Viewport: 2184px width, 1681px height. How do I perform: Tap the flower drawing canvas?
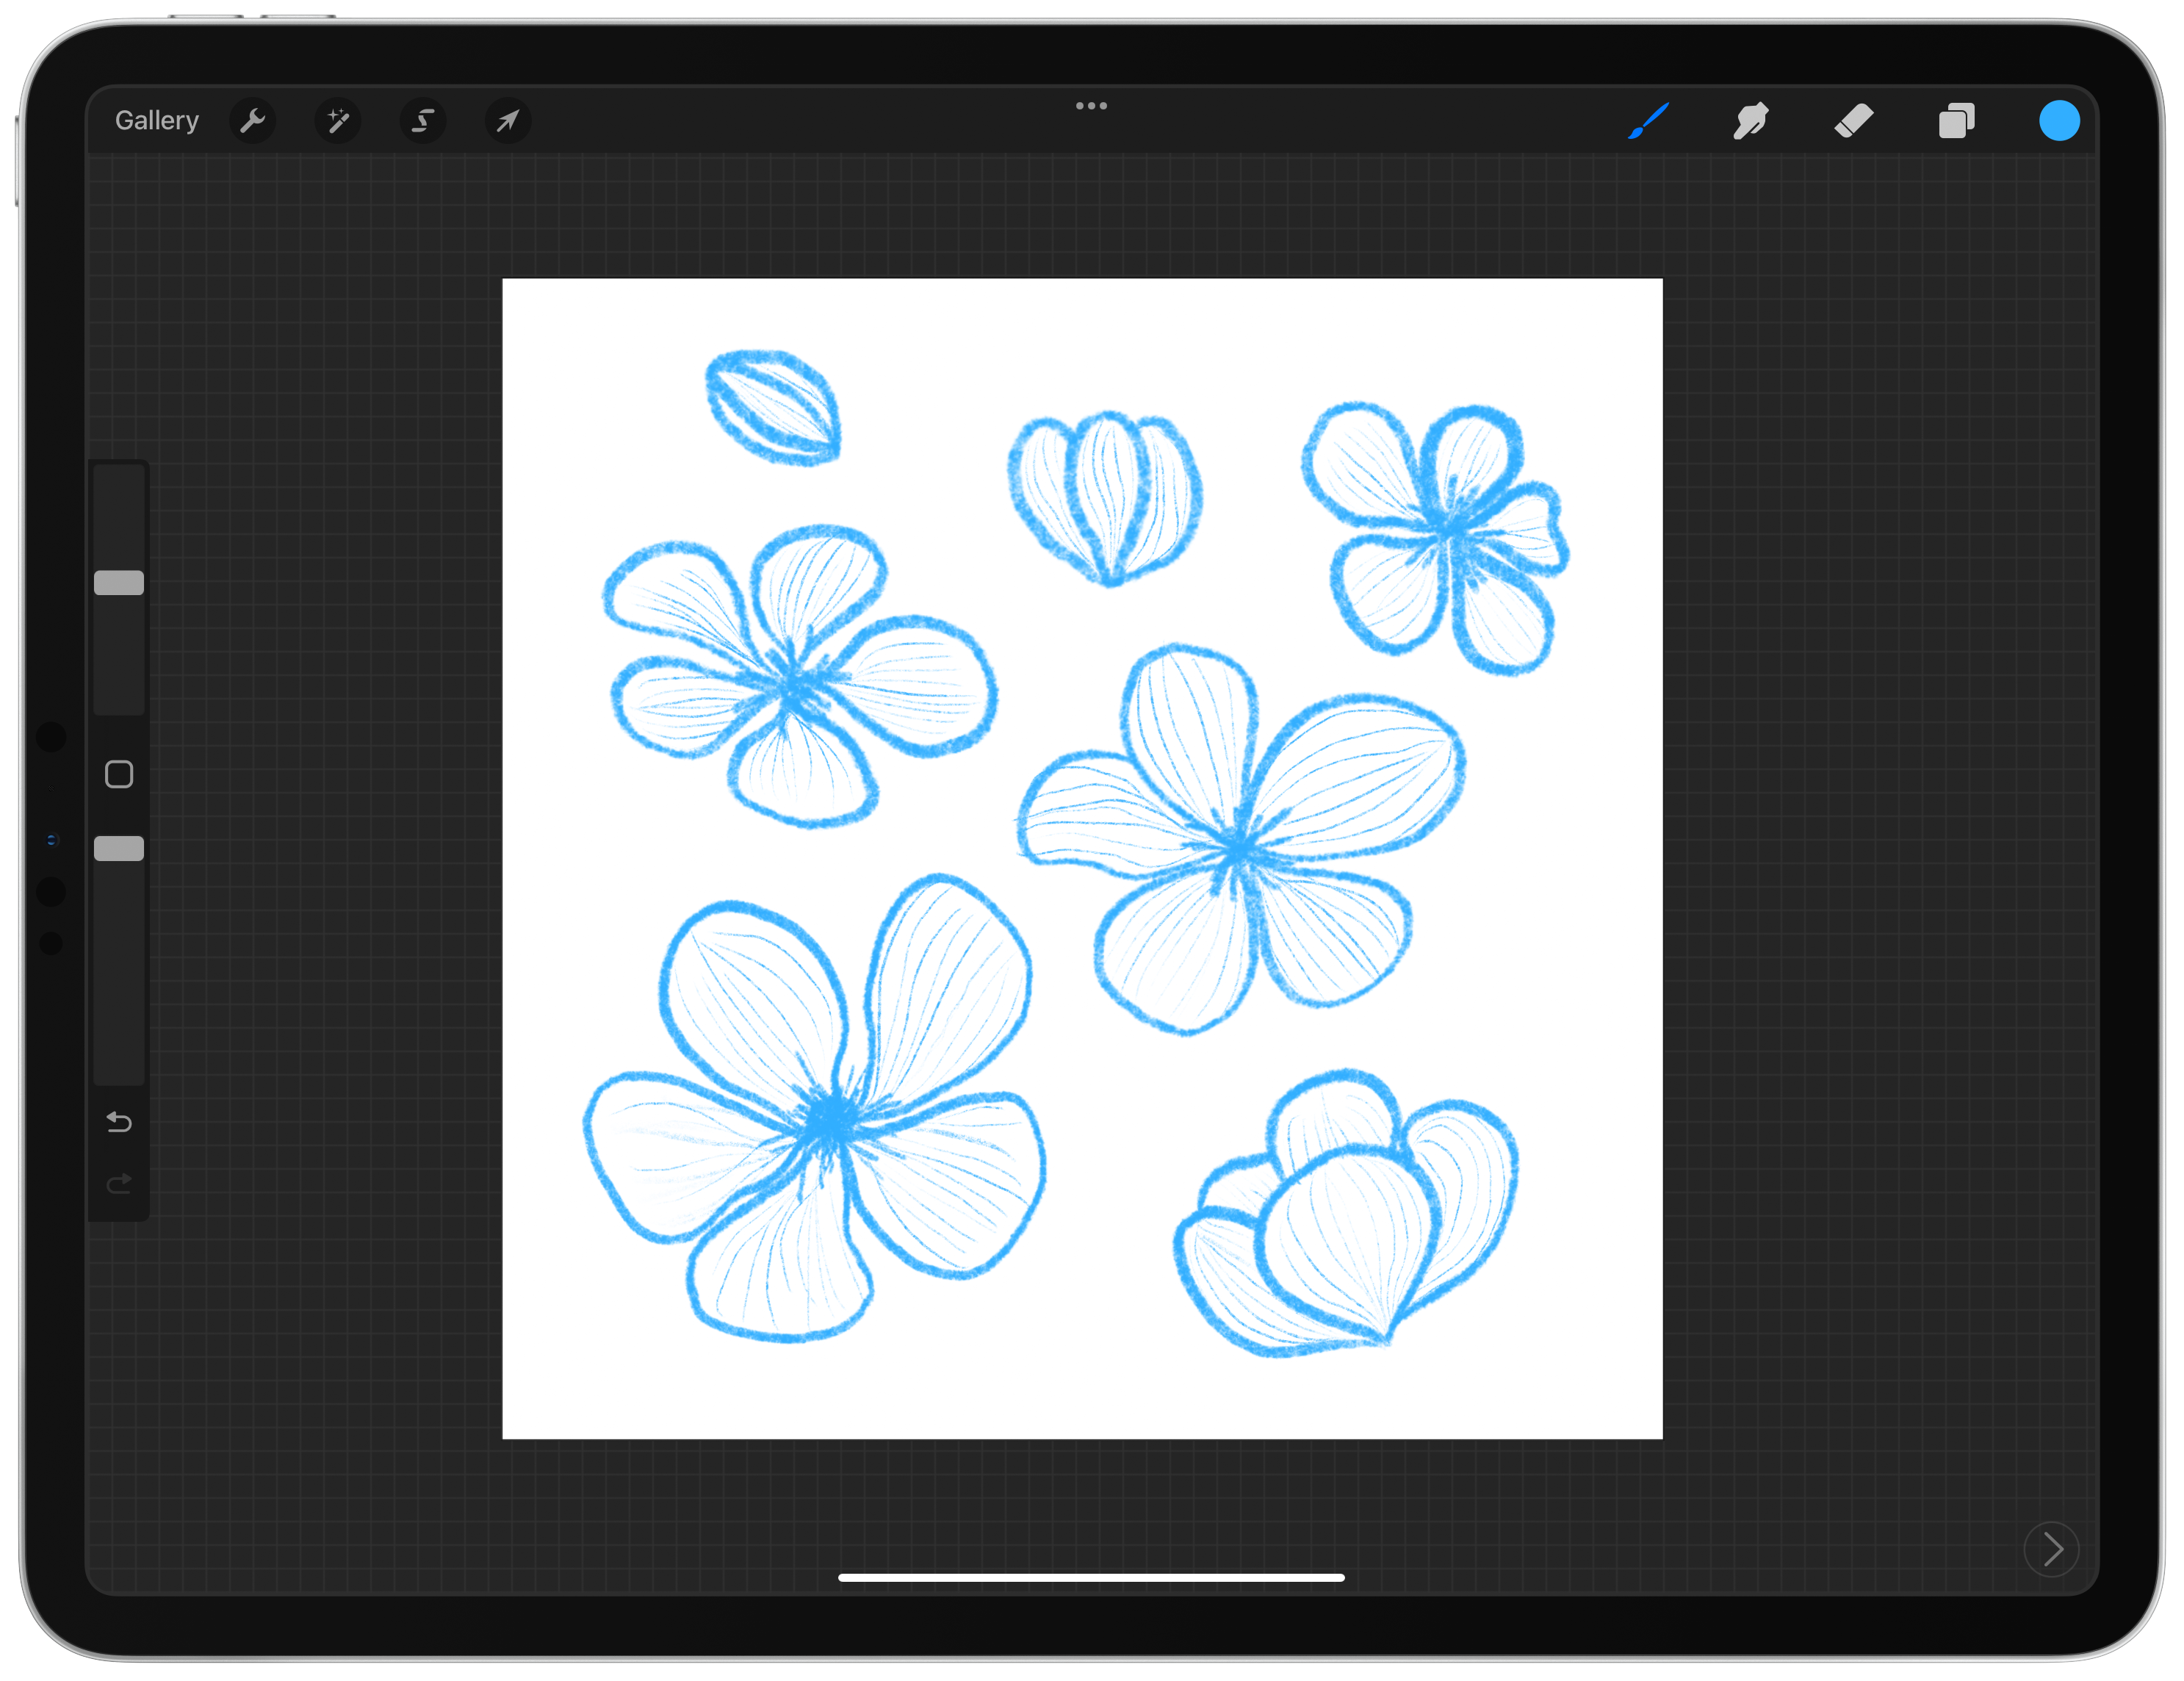tap(1082, 858)
